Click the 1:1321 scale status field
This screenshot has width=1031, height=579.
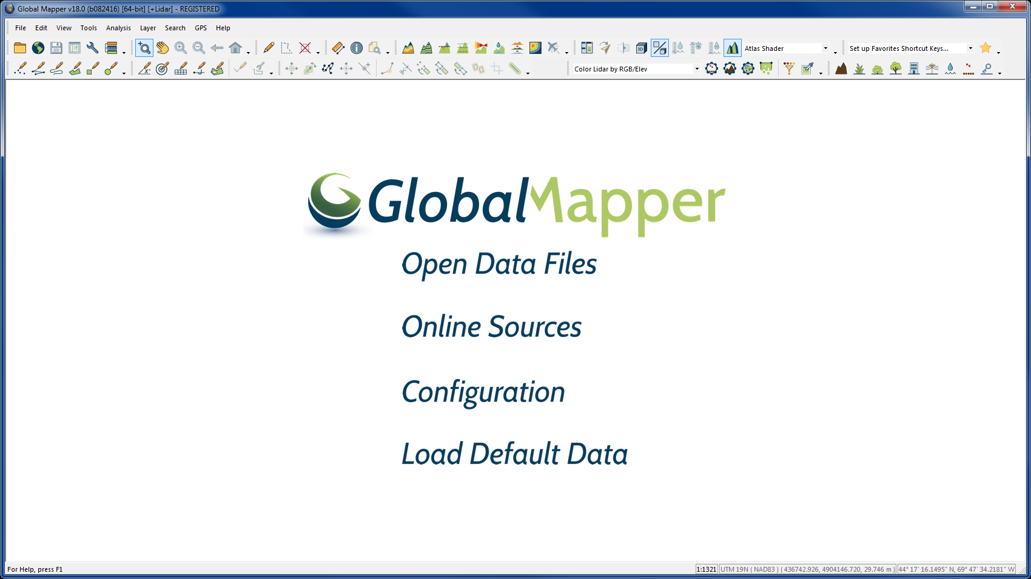707,569
